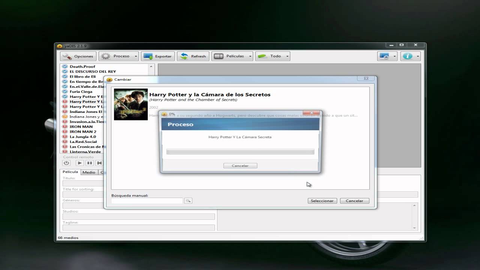Click the red icon beside Linterna.Verde
This screenshot has width=480, height=270.
(x=65, y=151)
